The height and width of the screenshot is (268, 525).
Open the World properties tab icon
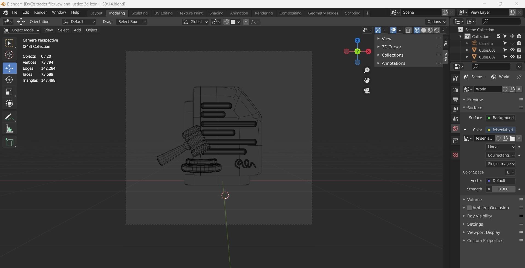pyautogui.click(x=455, y=129)
